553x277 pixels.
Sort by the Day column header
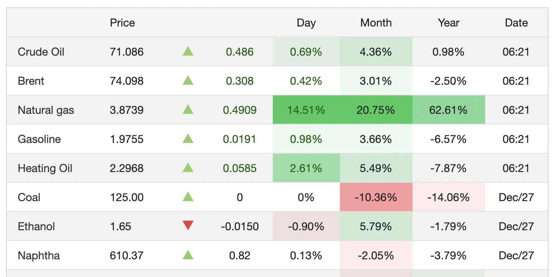306,23
